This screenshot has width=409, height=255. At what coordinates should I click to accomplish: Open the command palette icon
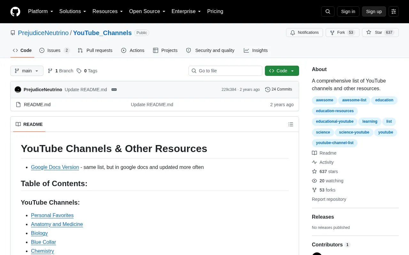[x=394, y=11]
